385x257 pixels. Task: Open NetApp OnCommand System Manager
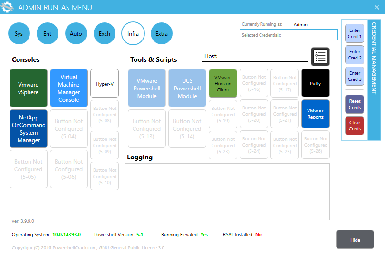[x=29, y=128]
